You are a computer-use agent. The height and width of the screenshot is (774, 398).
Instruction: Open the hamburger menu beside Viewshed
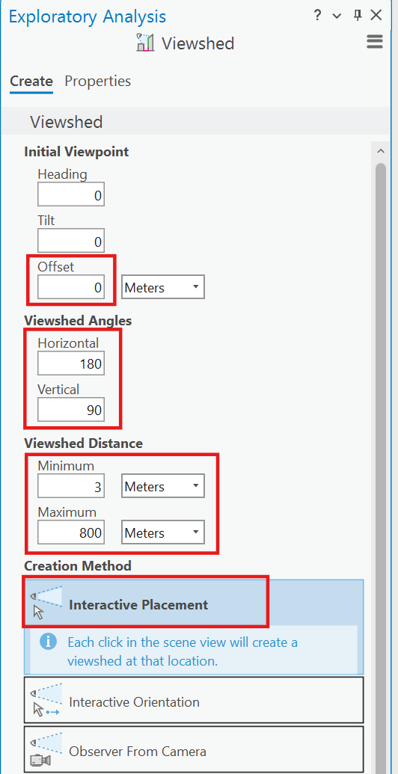[x=375, y=42]
